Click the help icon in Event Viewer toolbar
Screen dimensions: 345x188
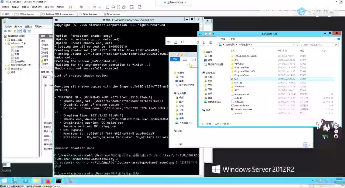coord(25,31)
